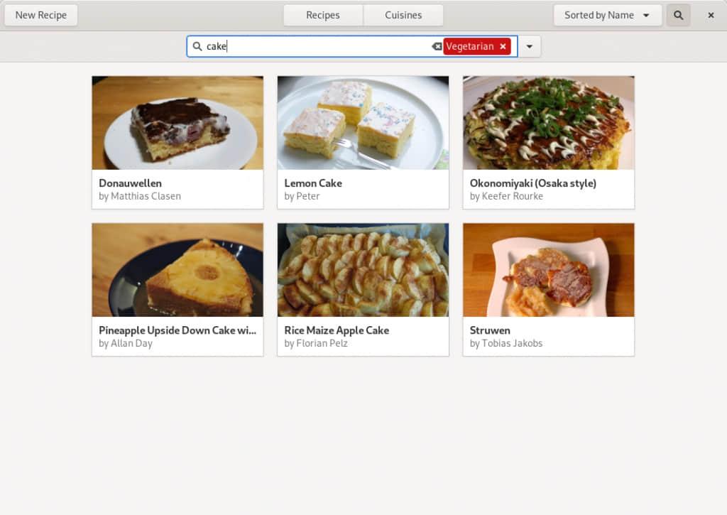Open the Lemon Cake recipe photo
727x515 pixels.
pyautogui.click(x=363, y=123)
